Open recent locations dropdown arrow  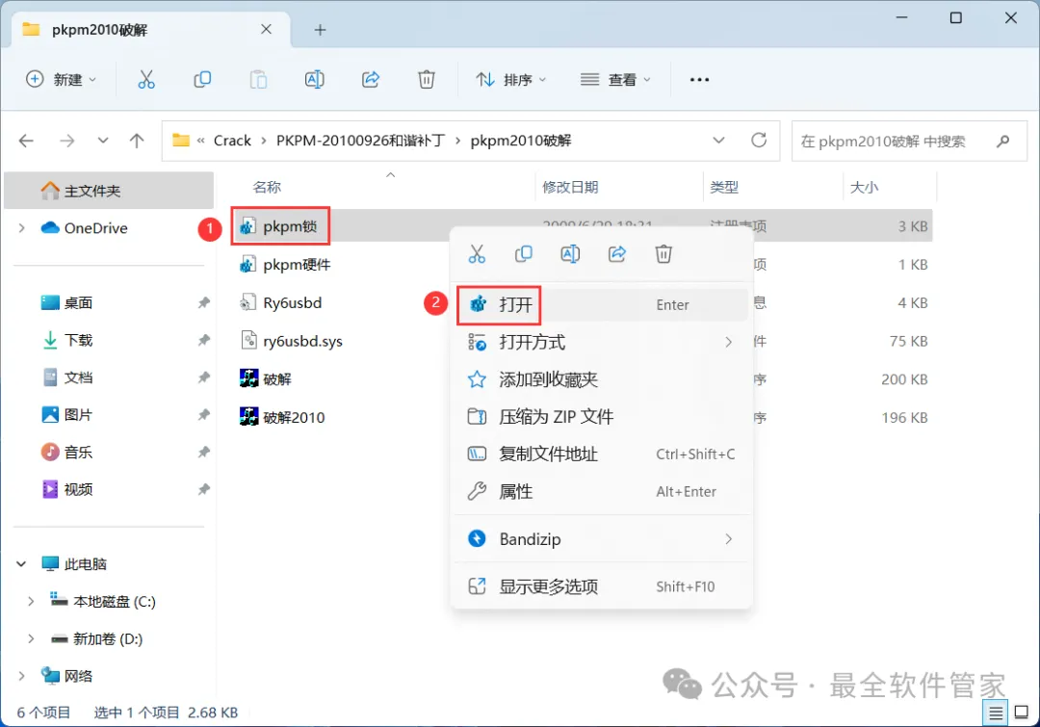tap(103, 141)
